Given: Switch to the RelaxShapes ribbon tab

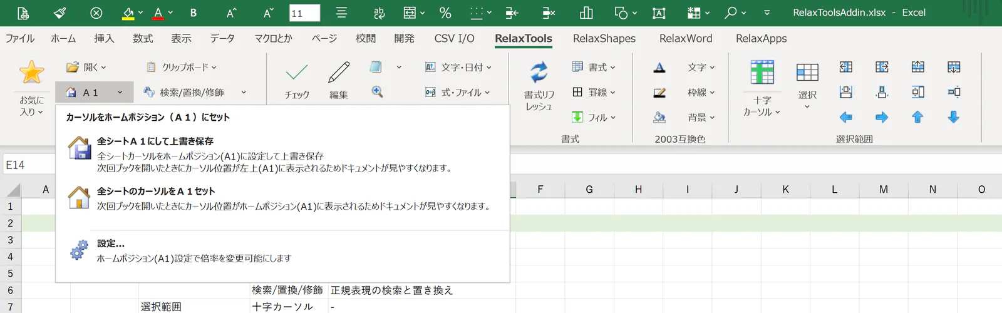Looking at the screenshot, I should coord(604,38).
